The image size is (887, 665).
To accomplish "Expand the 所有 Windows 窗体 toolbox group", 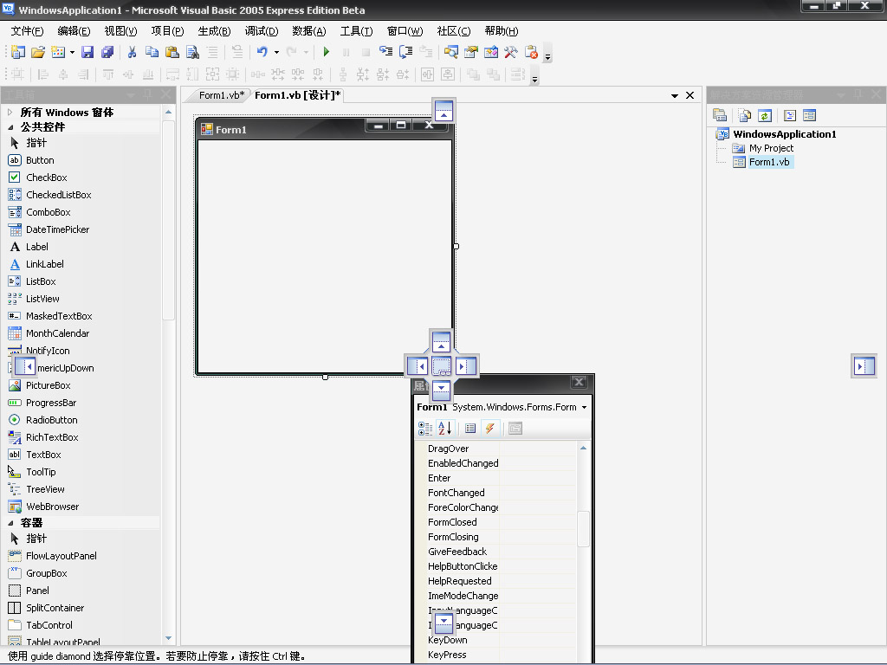I will [10, 112].
